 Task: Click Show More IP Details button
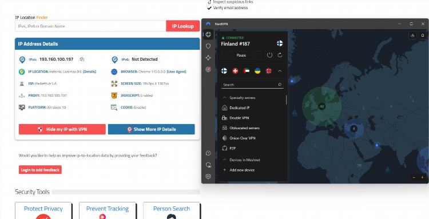(x=152, y=129)
